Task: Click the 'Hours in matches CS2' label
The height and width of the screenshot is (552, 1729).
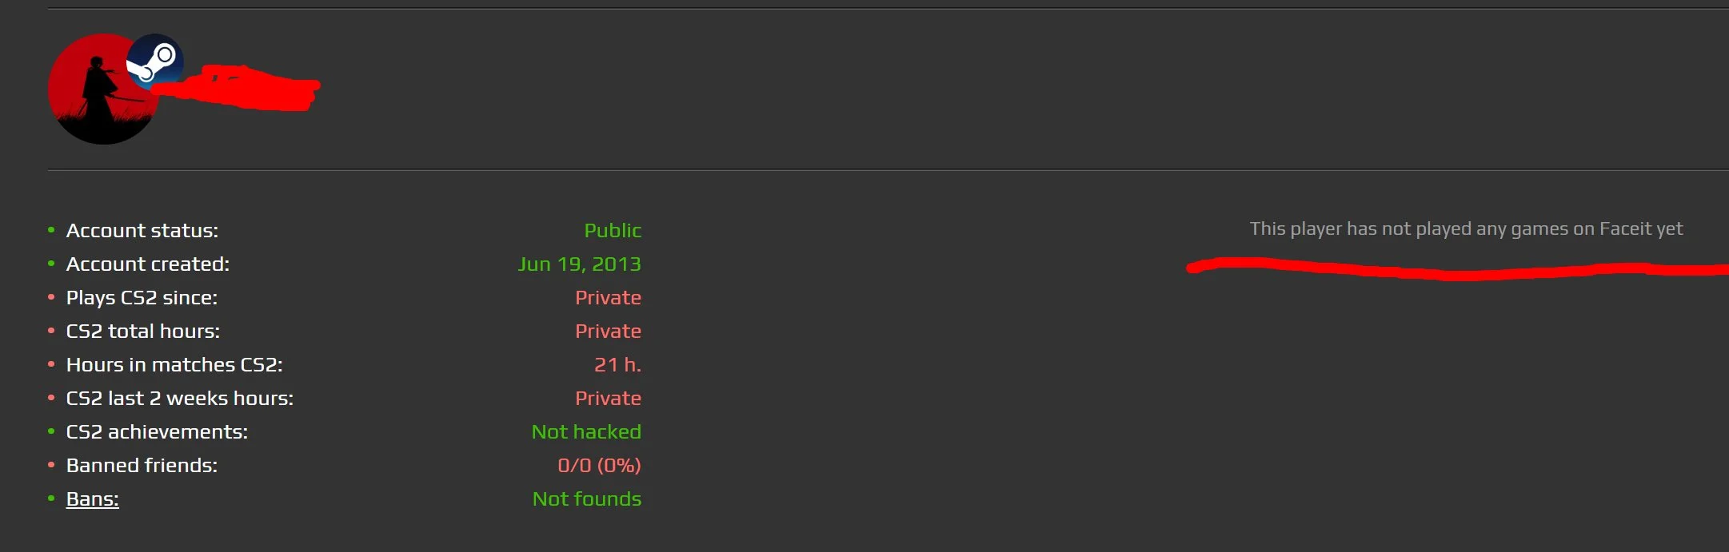Action: click(174, 365)
